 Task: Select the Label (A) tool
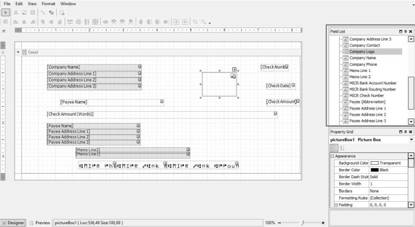click(x=16, y=12)
